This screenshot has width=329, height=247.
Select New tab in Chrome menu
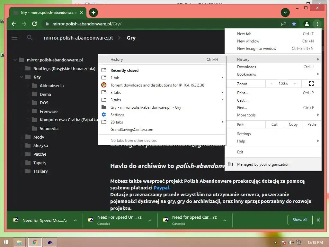[273, 33]
